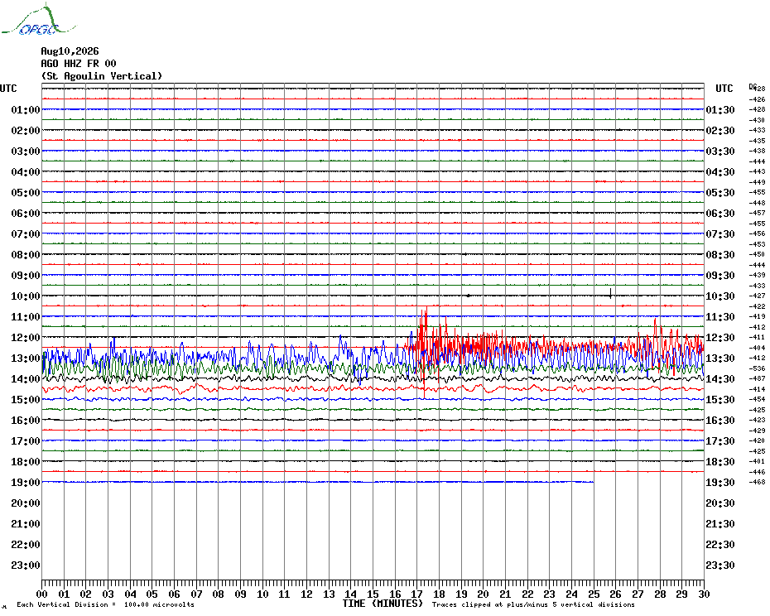
Task: Click the DC offset value -404
Action: point(758,348)
